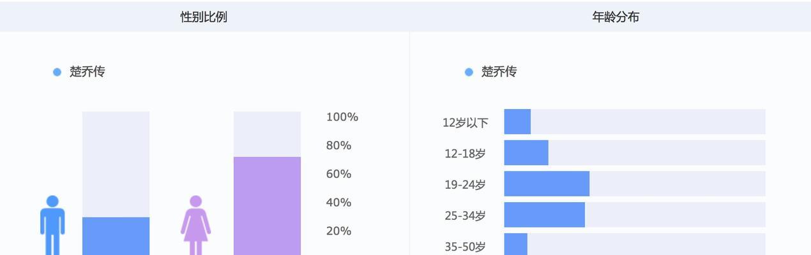
Task: Click the 12-18岁 age bar
Action: [526, 153]
